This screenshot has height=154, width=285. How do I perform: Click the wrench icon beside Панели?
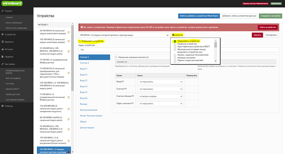(x=2, y=11)
